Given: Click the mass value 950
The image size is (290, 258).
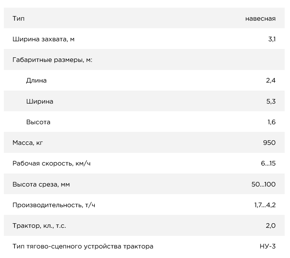Looking at the screenshot, I should coord(269,143).
